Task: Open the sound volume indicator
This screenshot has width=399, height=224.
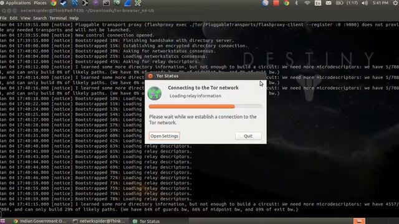Action: pyautogui.click(x=365, y=3)
